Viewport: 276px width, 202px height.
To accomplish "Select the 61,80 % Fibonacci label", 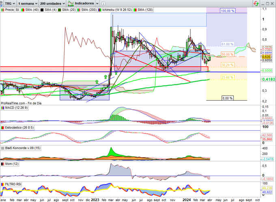I will [x=228, y=44].
